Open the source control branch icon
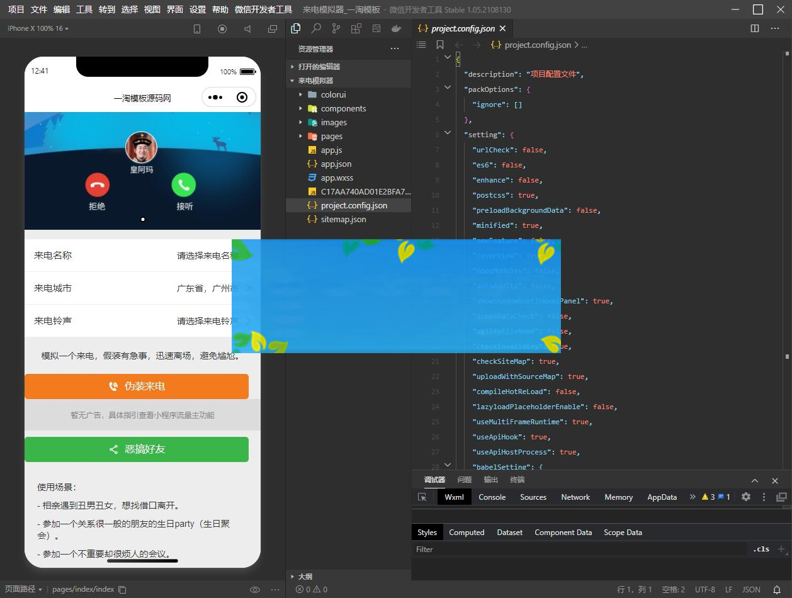Viewport: 792px width, 598px height. [x=336, y=28]
